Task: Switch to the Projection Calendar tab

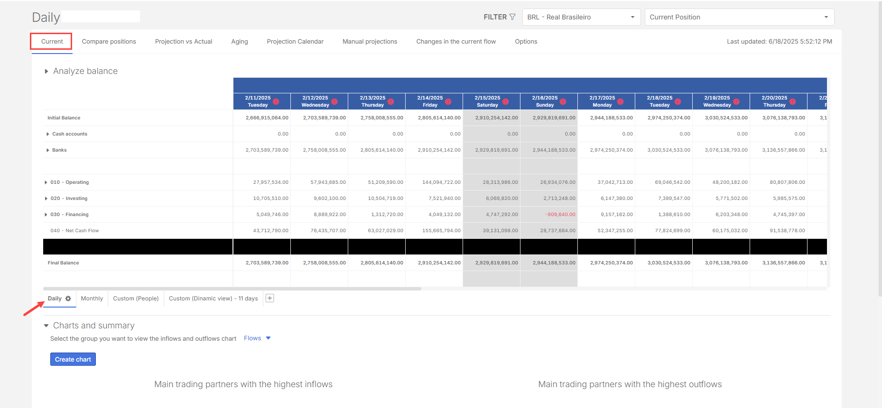Action: [x=295, y=42]
